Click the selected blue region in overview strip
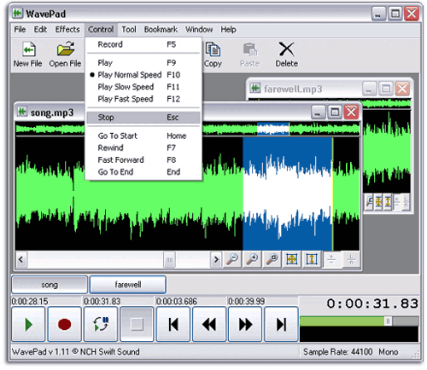427x370 pixels. click(x=273, y=129)
